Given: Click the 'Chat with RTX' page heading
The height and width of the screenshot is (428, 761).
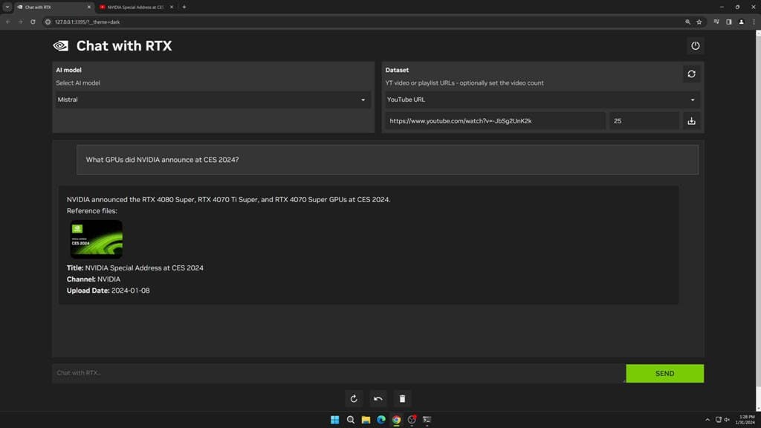Looking at the screenshot, I should pyautogui.click(x=124, y=45).
